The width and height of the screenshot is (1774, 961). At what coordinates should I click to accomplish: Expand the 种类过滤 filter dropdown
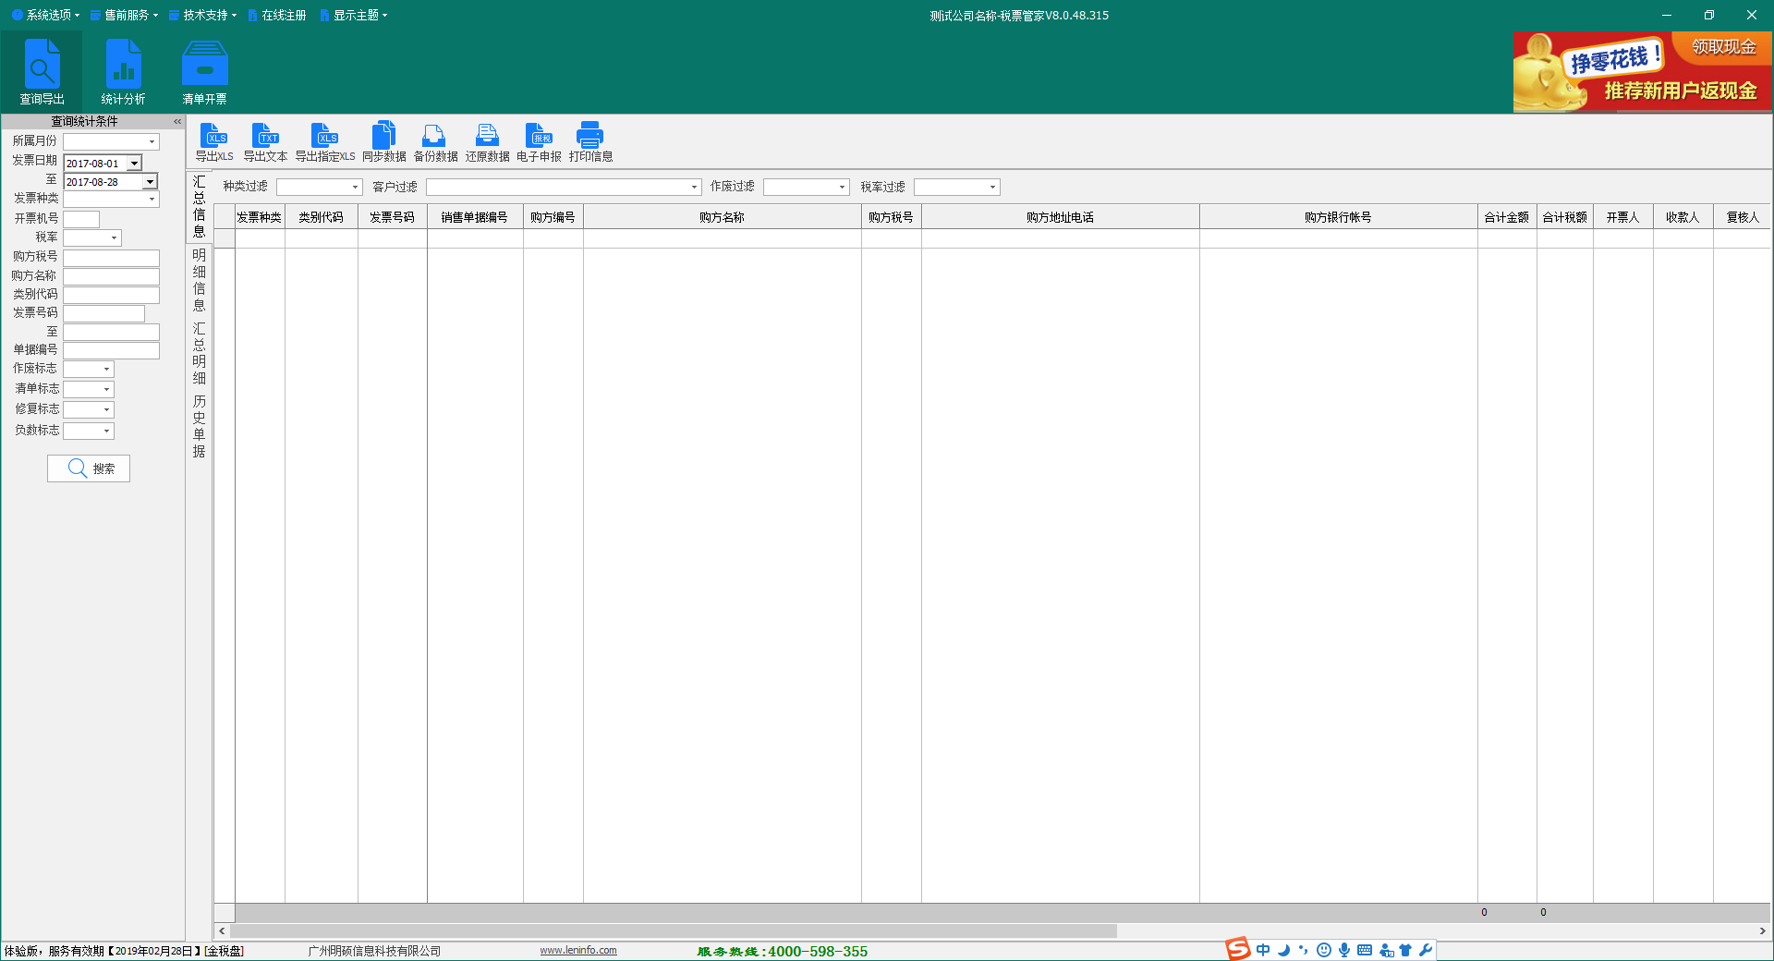tap(355, 188)
